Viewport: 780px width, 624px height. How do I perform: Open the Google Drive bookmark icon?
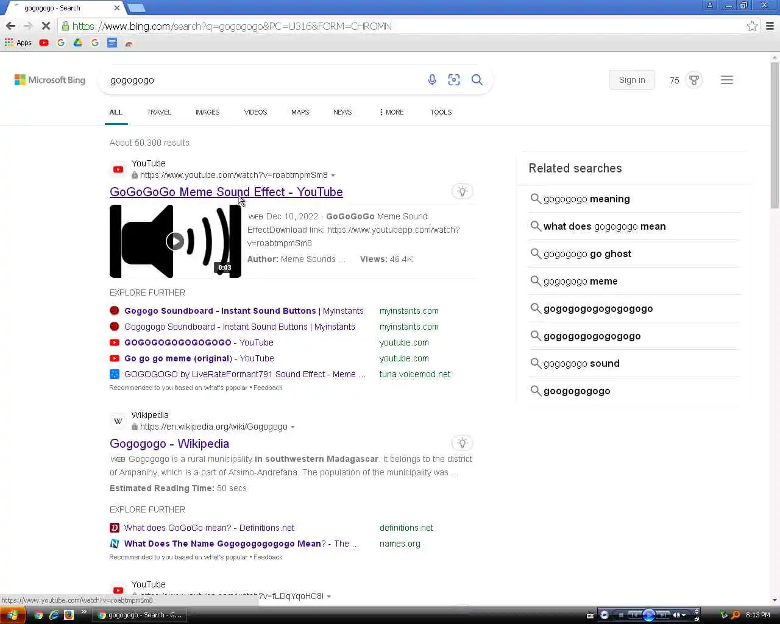click(78, 43)
